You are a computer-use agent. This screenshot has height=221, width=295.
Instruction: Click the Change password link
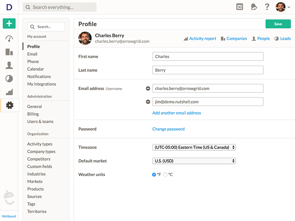[x=169, y=129]
